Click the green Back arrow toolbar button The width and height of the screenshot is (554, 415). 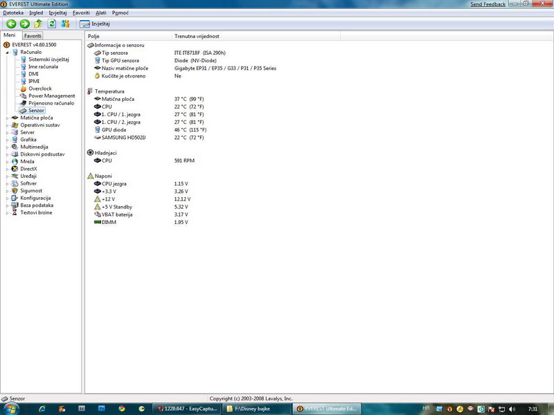(x=11, y=24)
